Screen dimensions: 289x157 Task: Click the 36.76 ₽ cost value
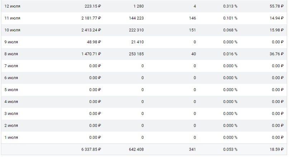coord(276,54)
